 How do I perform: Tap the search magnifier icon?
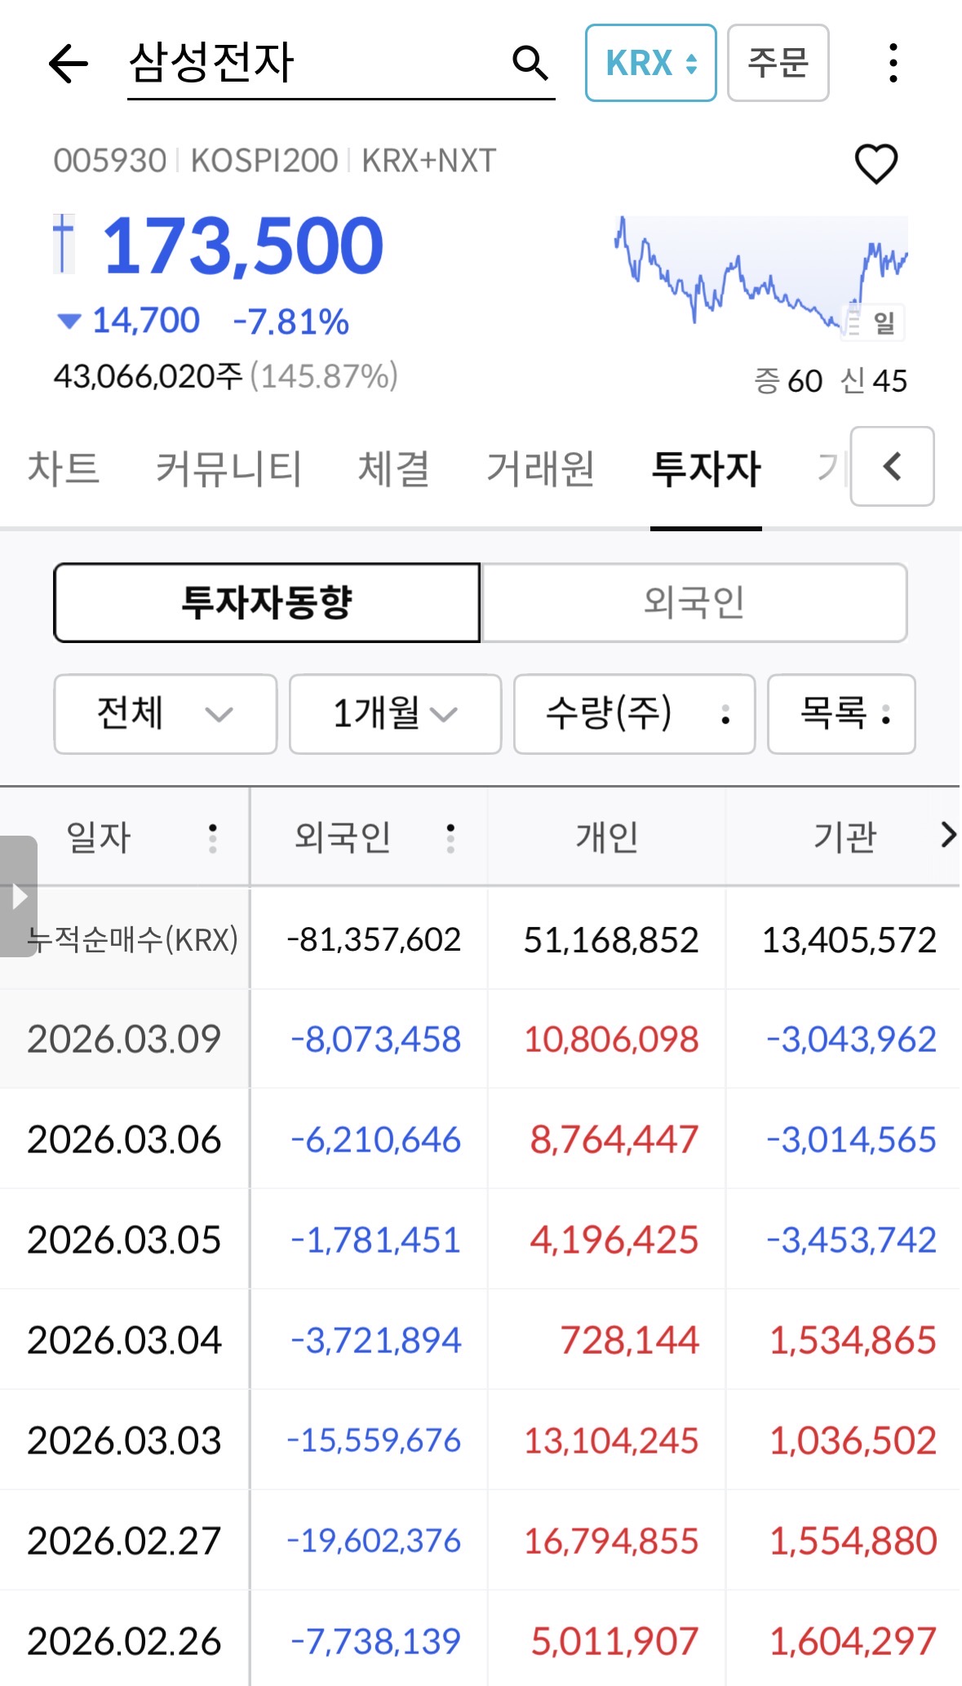(530, 63)
